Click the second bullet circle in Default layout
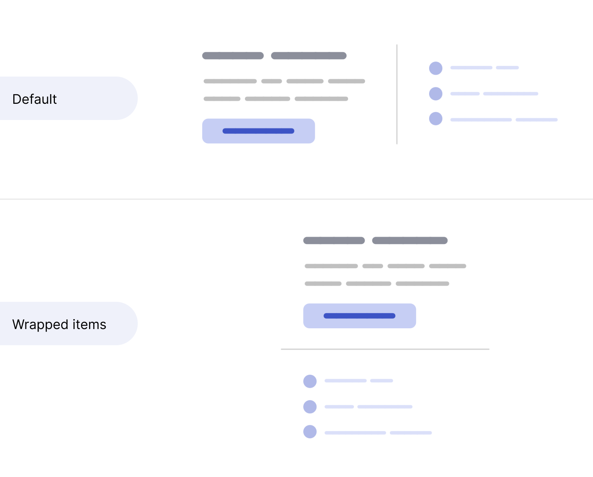The width and height of the screenshot is (593, 477). click(x=436, y=93)
